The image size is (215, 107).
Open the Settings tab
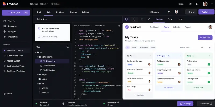coord(85,12)
